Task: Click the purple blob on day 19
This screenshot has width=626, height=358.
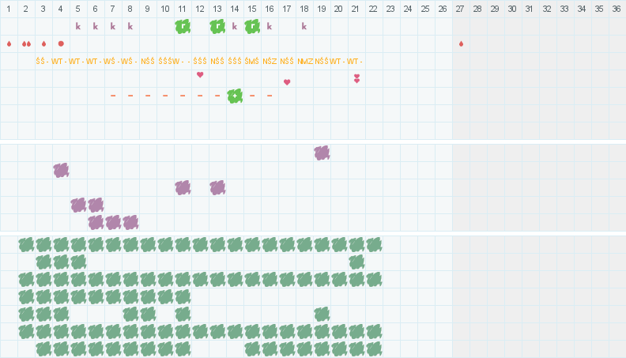Action: [x=322, y=153]
